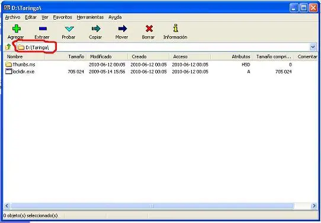This screenshot has width=321, height=223.
Task: Click the 7z icon in title bar
Action: click(7, 8)
